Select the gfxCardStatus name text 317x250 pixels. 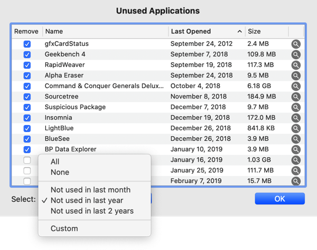coord(66,43)
